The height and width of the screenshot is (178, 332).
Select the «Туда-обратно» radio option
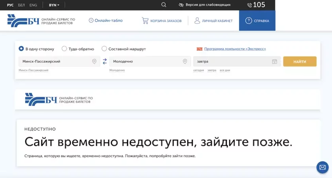[x=64, y=49]
